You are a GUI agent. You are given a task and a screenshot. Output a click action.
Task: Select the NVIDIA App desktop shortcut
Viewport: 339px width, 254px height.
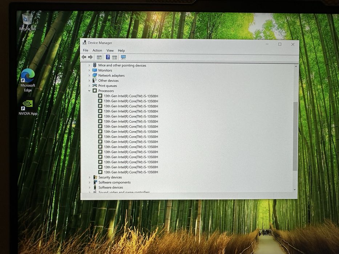pos(28,107)
